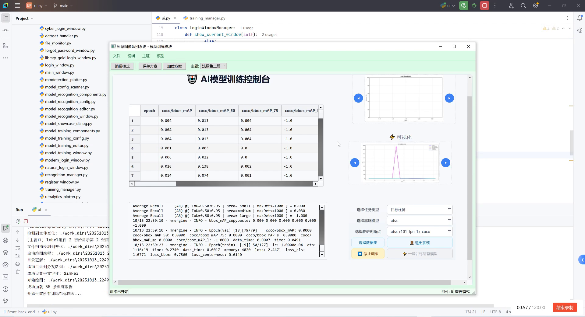585x317 pixels.
Task: Open the Commit tool window icon
Action: point(5,30)
